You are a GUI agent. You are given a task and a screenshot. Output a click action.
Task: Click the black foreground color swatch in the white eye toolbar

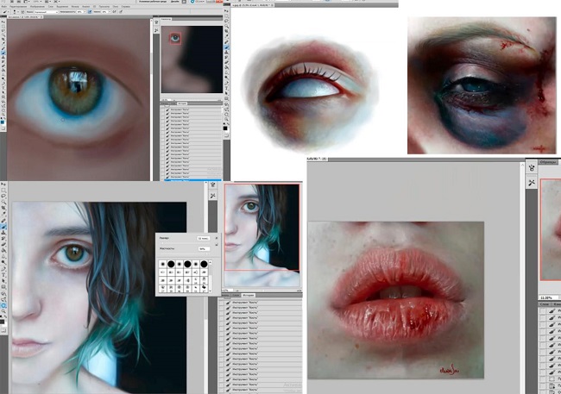(x=225, y=128)
